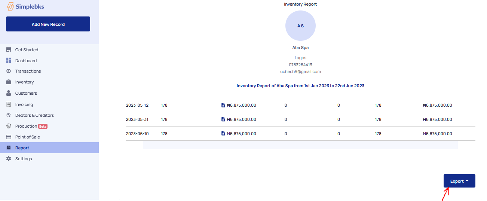Click the phone number 0783264413

300,65
